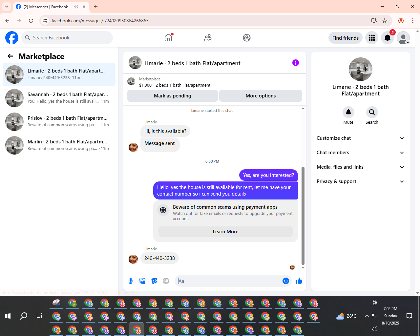Screen dimensions: 420x336
Task: Open Task View on taskbar
Action: 39,316
